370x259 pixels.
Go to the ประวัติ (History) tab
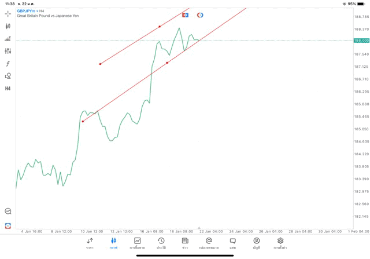pyautogui.click(x=161, y=243)
